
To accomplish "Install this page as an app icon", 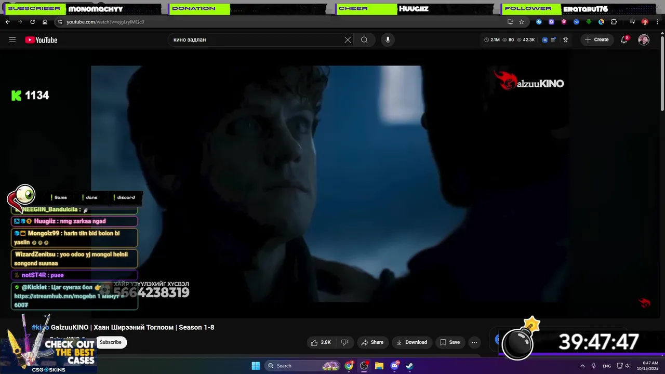I will tap(510, 22).
